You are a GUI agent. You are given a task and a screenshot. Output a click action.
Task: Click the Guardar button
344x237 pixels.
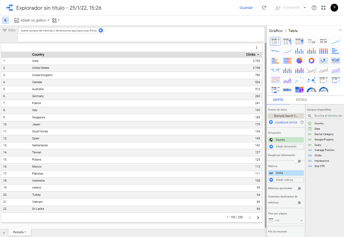coord(246,8)
